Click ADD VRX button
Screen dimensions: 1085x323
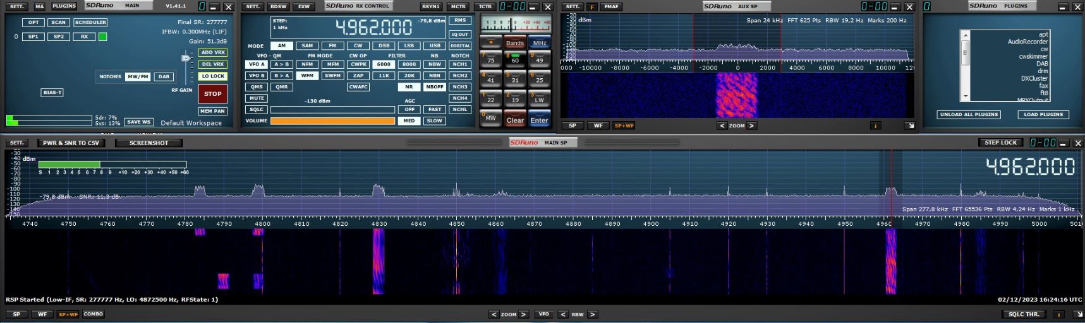[x=213, y=52]
